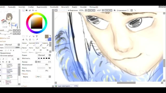Click the rotation angle +0.0° field
166x93 pixels.
coord(99,10)
